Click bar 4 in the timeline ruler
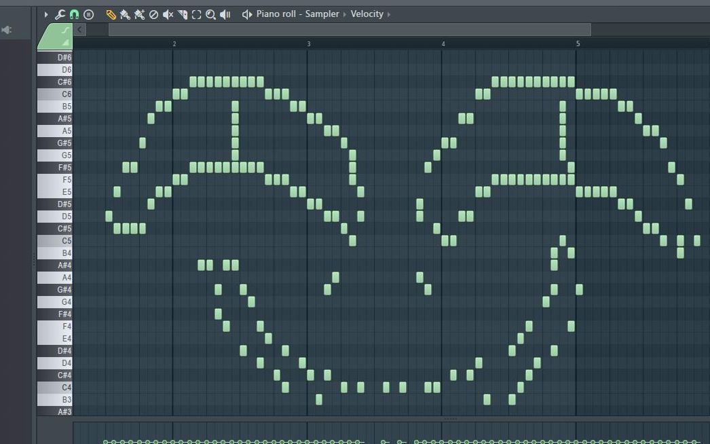Screen dimensions: 710x444 click(443, 44)
